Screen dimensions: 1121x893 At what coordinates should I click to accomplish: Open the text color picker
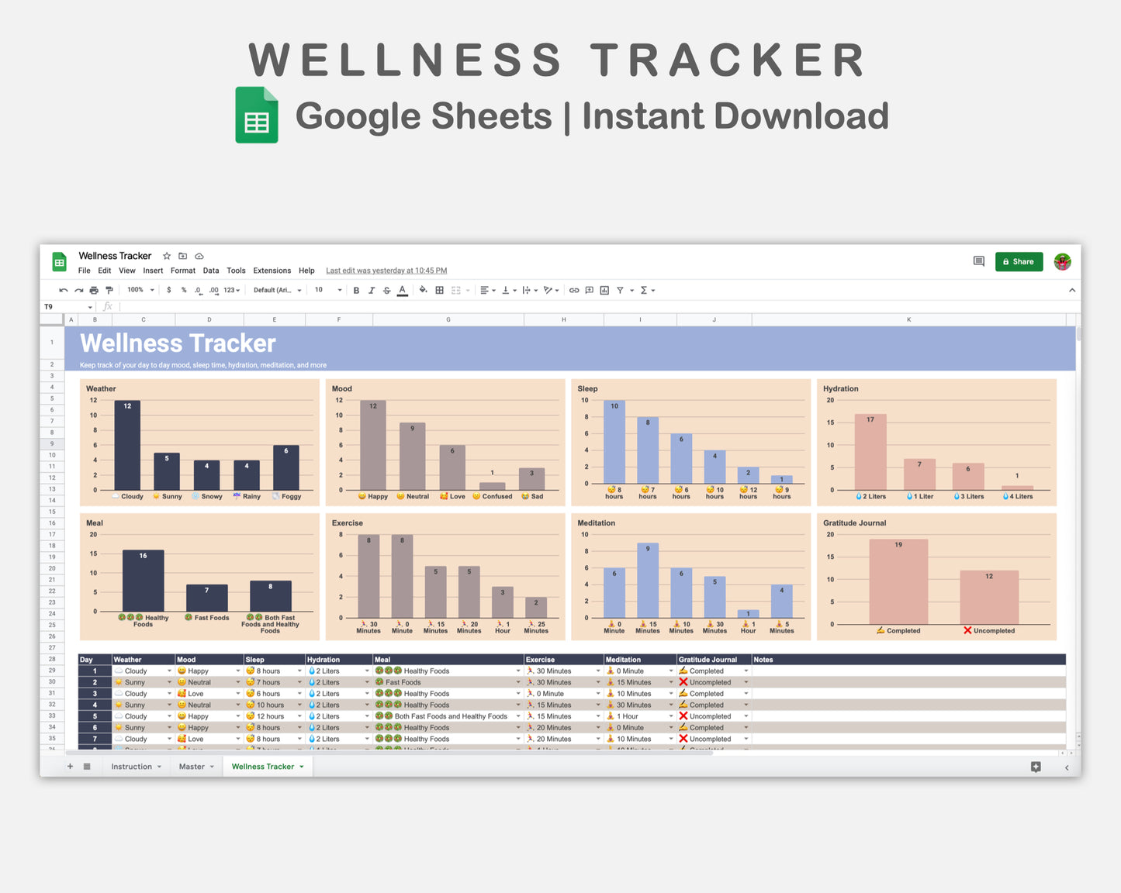pos(402,289)
